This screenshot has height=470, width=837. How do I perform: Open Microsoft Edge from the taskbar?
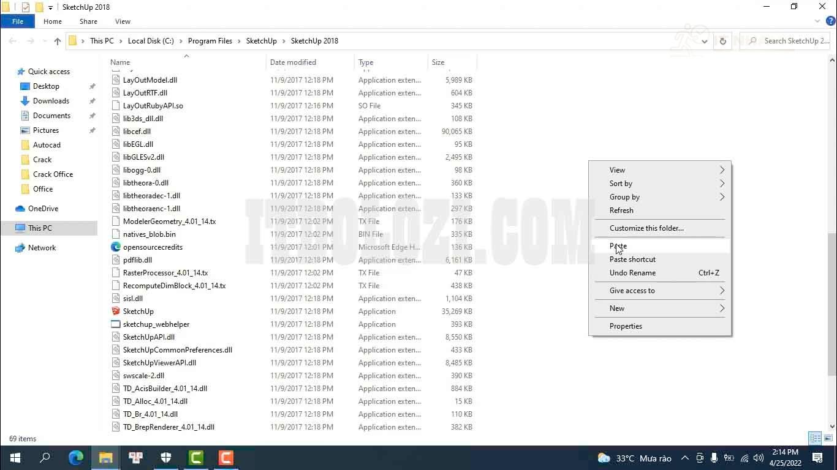click(x=76, y=458)
